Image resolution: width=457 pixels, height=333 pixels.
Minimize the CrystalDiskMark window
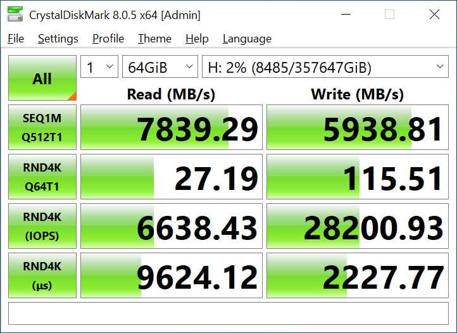[346, 15]
